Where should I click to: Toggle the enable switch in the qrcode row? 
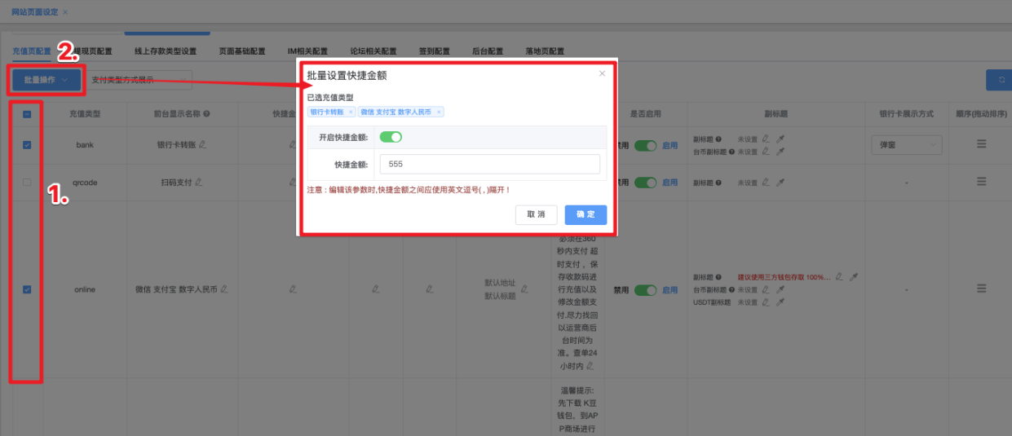(x=646, y=183)
